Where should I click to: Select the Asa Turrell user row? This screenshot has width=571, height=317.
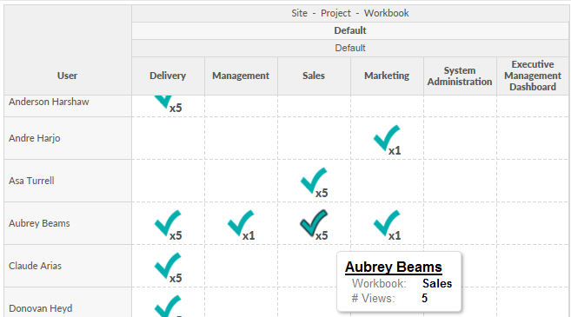click(68, 181)
